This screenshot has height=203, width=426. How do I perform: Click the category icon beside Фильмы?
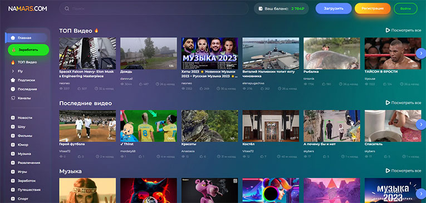point(13,135)
